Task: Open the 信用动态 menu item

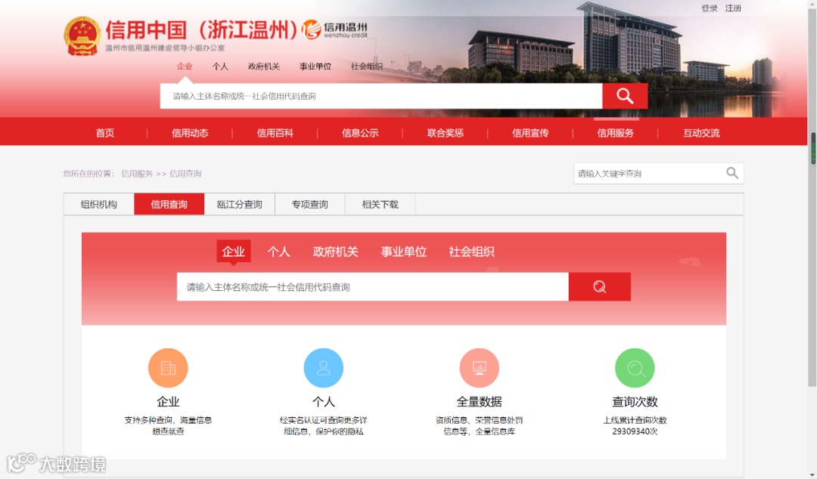Action: coord(190,132)
